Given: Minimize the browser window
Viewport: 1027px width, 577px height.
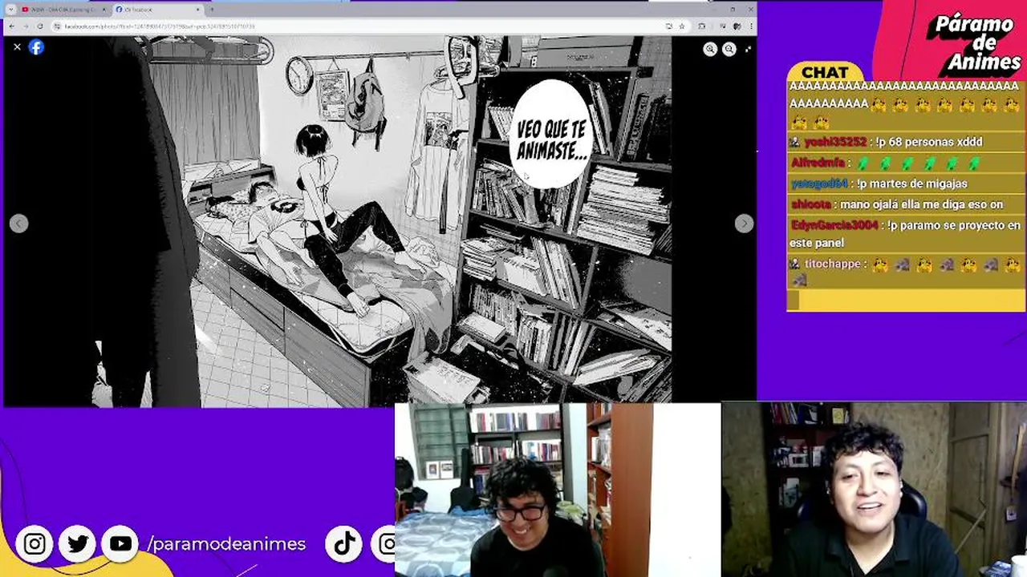Looking at the screenshot, I should [712, 9].
